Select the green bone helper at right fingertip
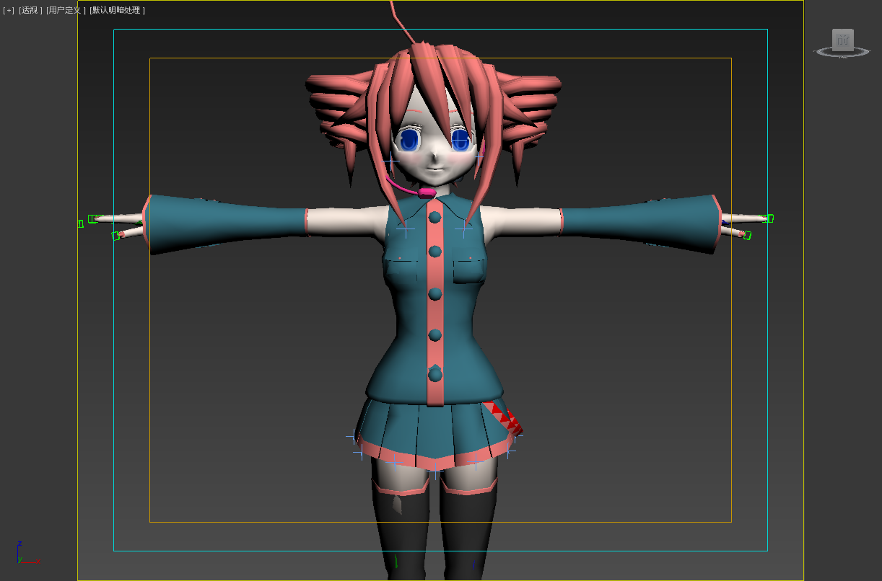This screenshot has height=581, width=882. click(768, 218)
